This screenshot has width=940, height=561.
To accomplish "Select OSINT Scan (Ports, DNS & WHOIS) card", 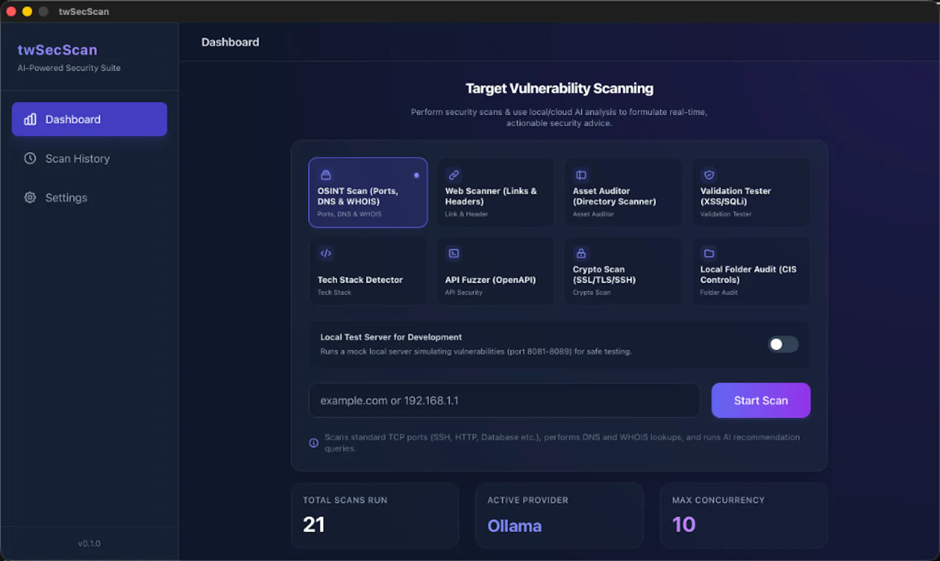I will click(x=368, y=192).
